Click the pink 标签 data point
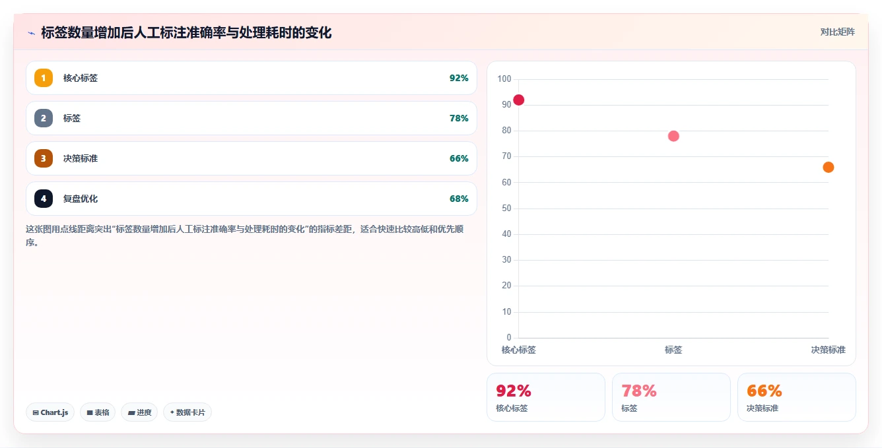The width and height of the screenshot is (882, 448). pos(673,136)
